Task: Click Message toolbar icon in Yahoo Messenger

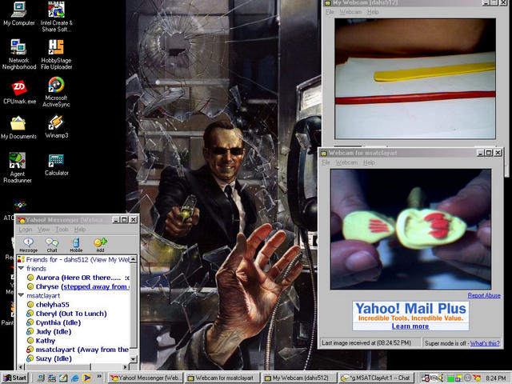Action: [x=29, y=245]
